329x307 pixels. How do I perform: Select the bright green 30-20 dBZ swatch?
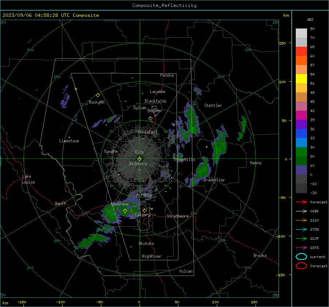click(301, 152)
